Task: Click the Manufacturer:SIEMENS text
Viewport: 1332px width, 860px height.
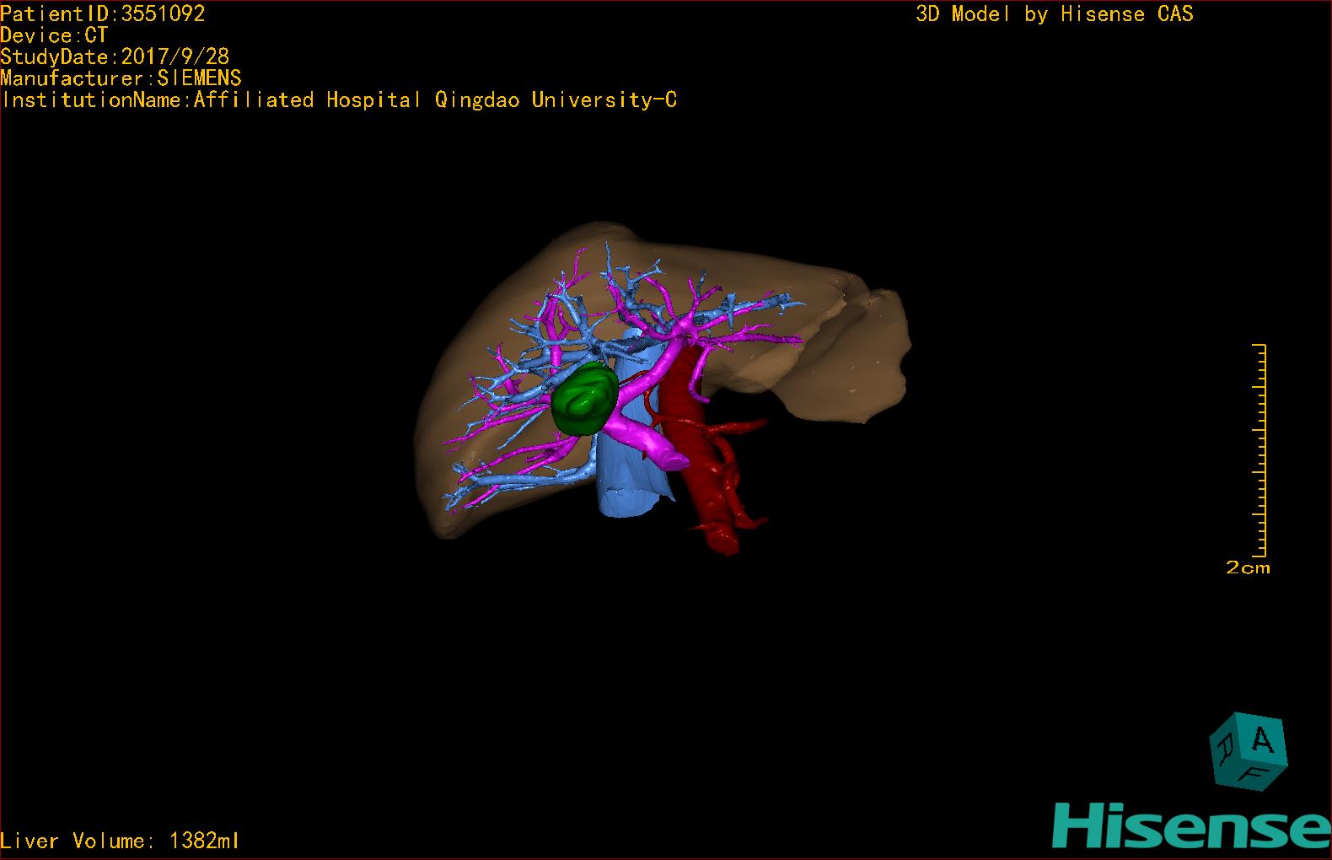Action: (121, 78)
